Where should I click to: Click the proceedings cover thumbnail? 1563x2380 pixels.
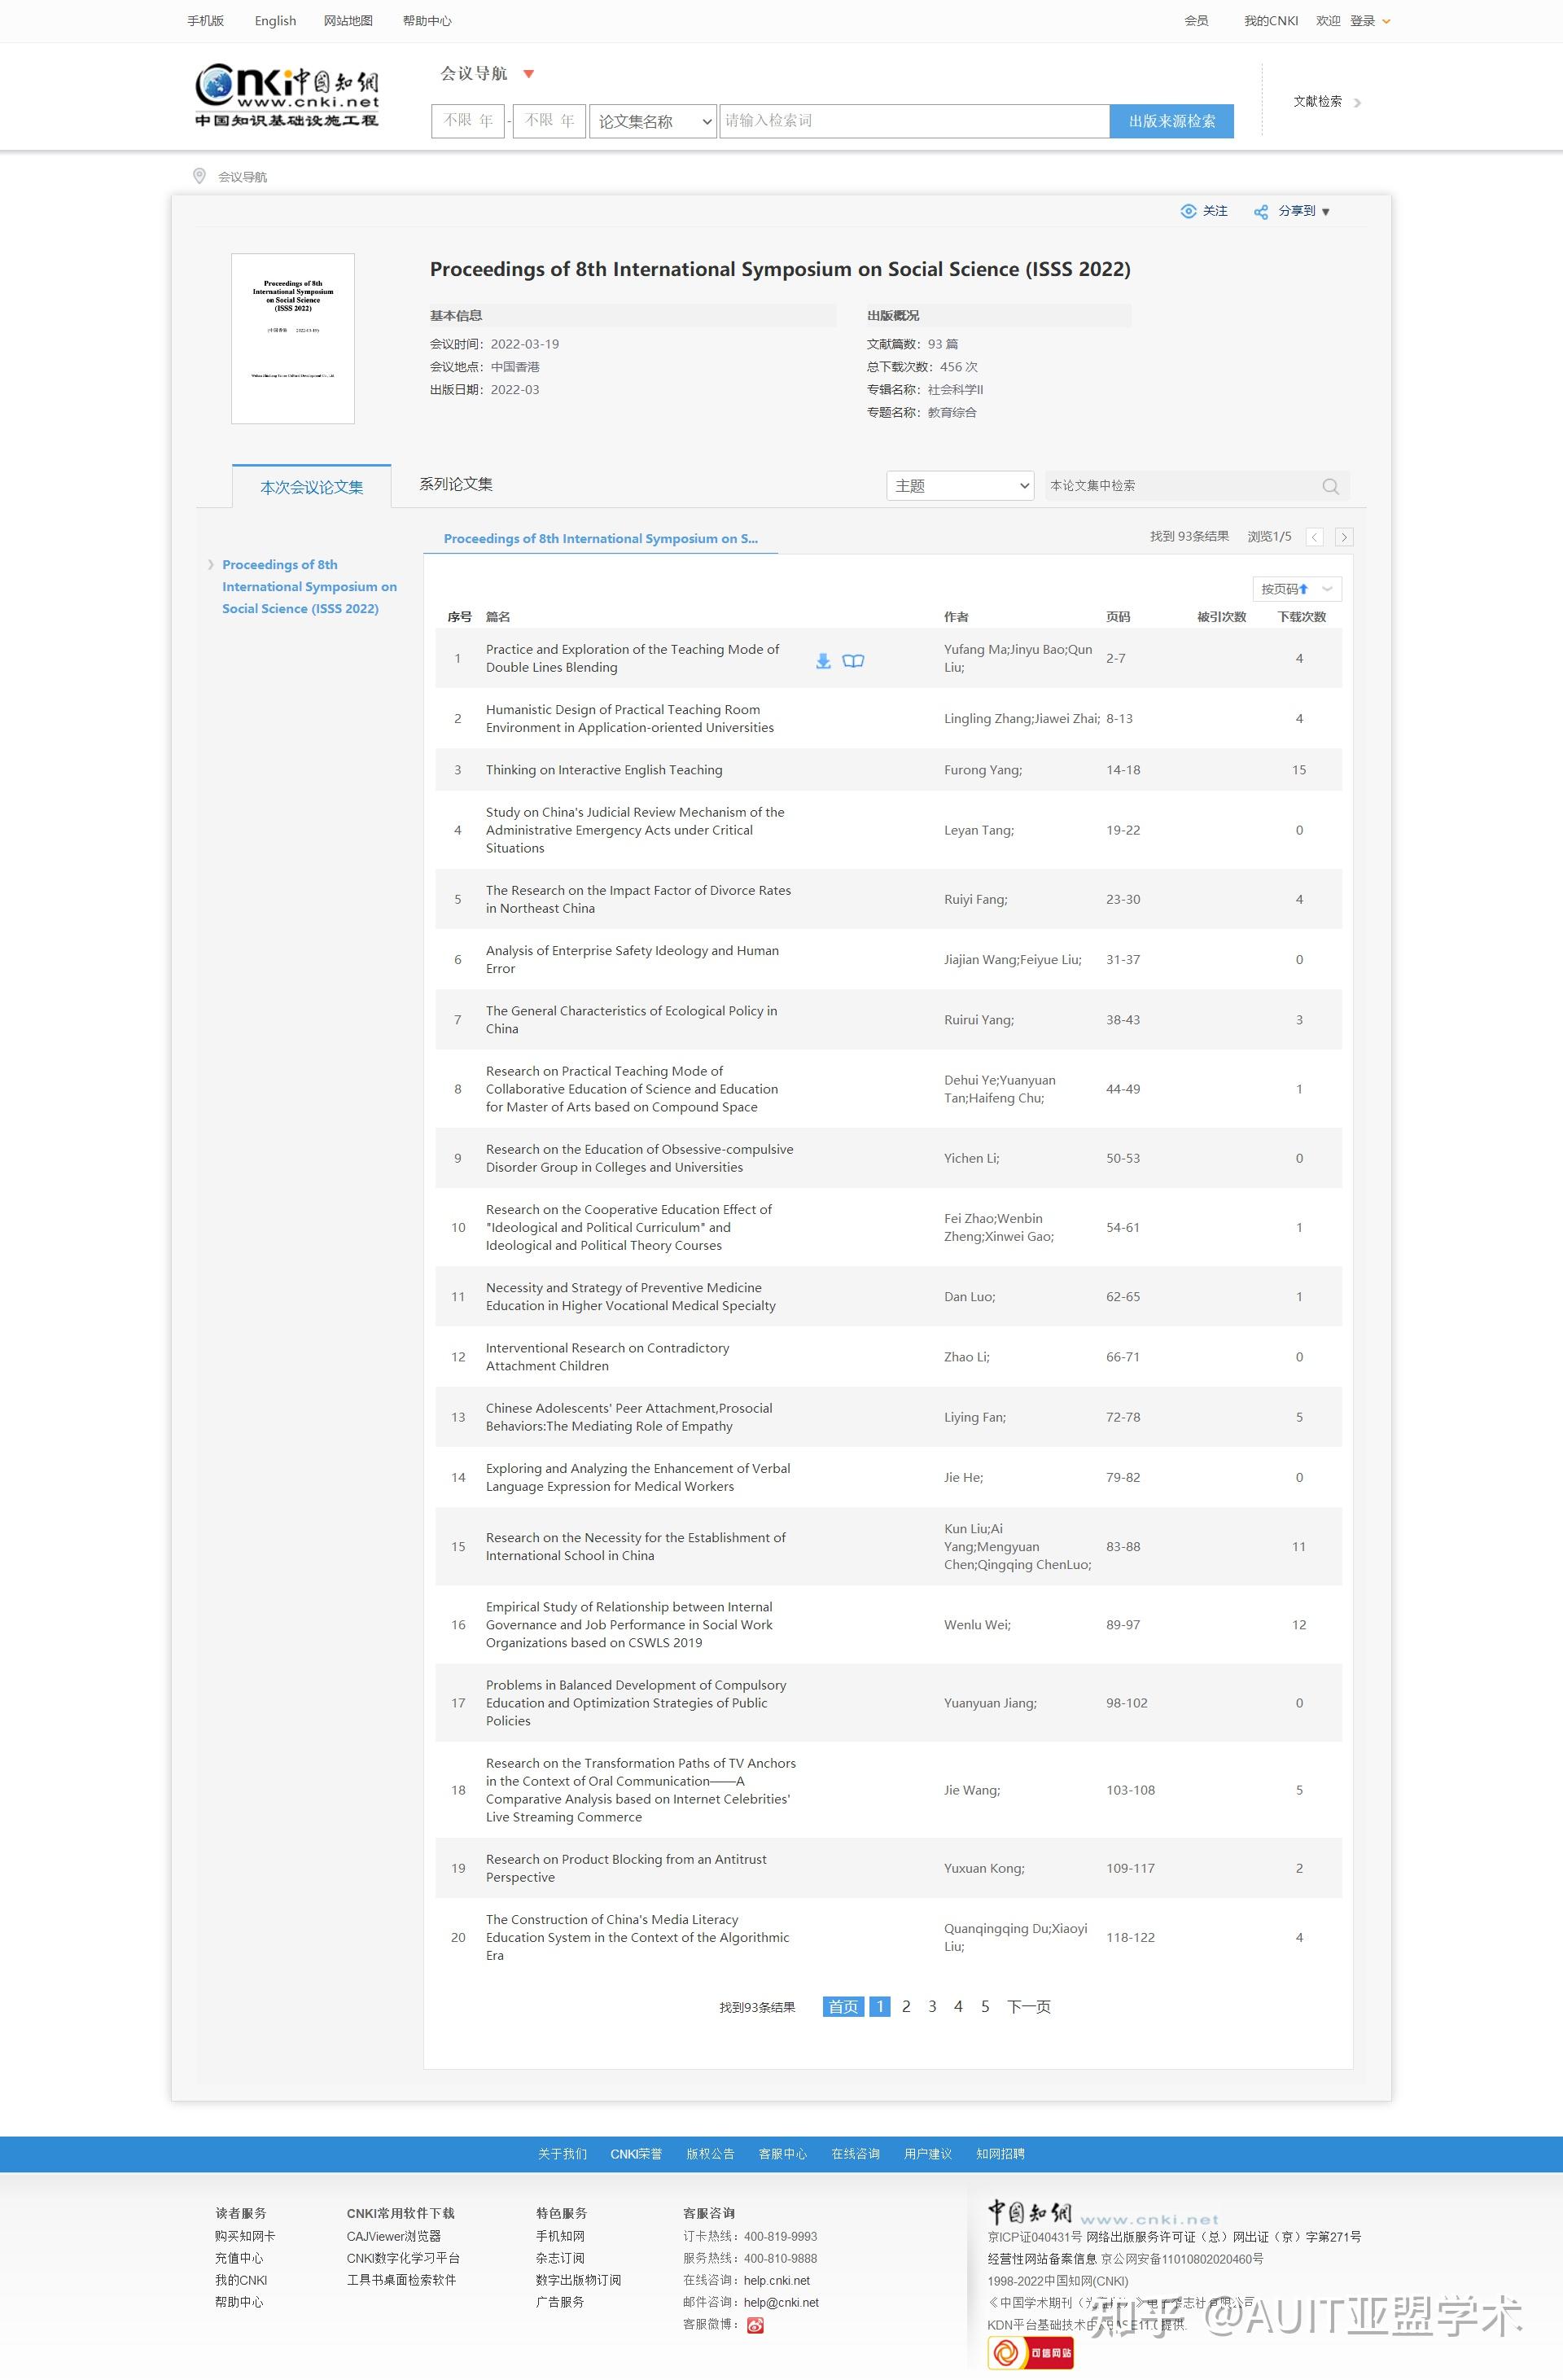tap(293, 339)
